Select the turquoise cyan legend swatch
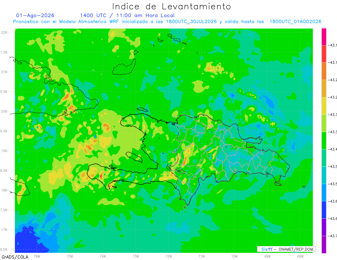The image size is (337, 260). [x=324, y=175]
